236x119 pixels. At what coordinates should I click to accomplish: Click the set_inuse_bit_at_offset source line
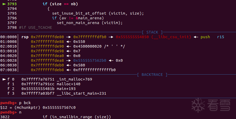click(x=98, y=14)
